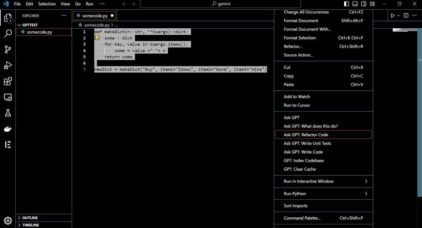Open the Selection menu in menu bar
This screenshot has height=228, width=422.
click(x=47, y=4)
